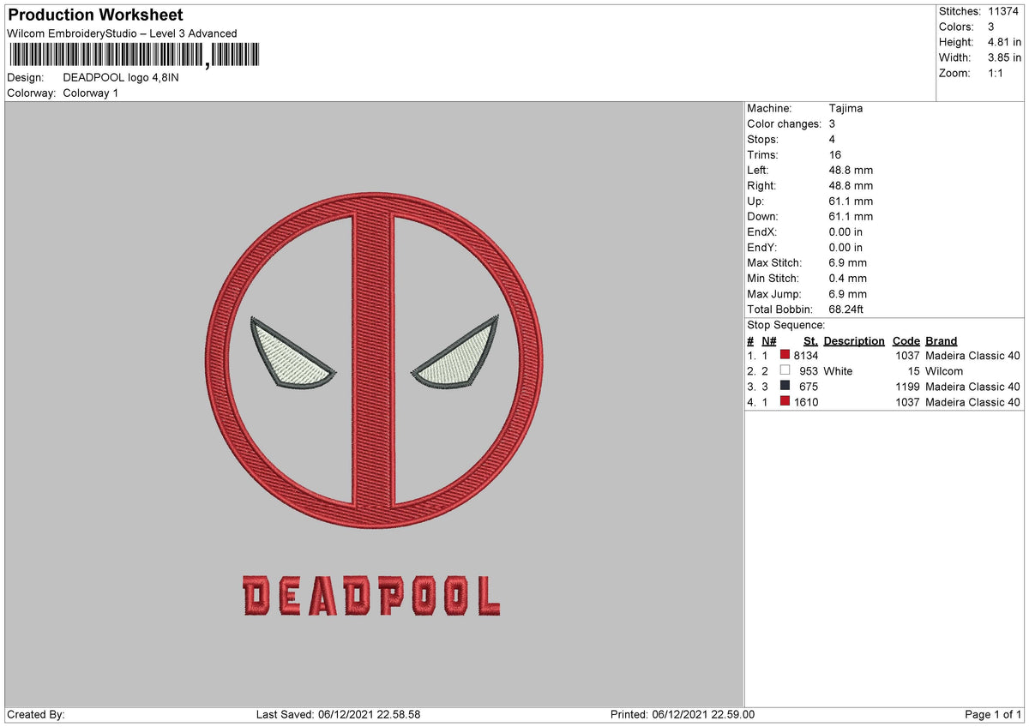Click the white thread swatch labeled 953
The width and height of the screenshot is (1029, 727).
click(x=784, y=371)
